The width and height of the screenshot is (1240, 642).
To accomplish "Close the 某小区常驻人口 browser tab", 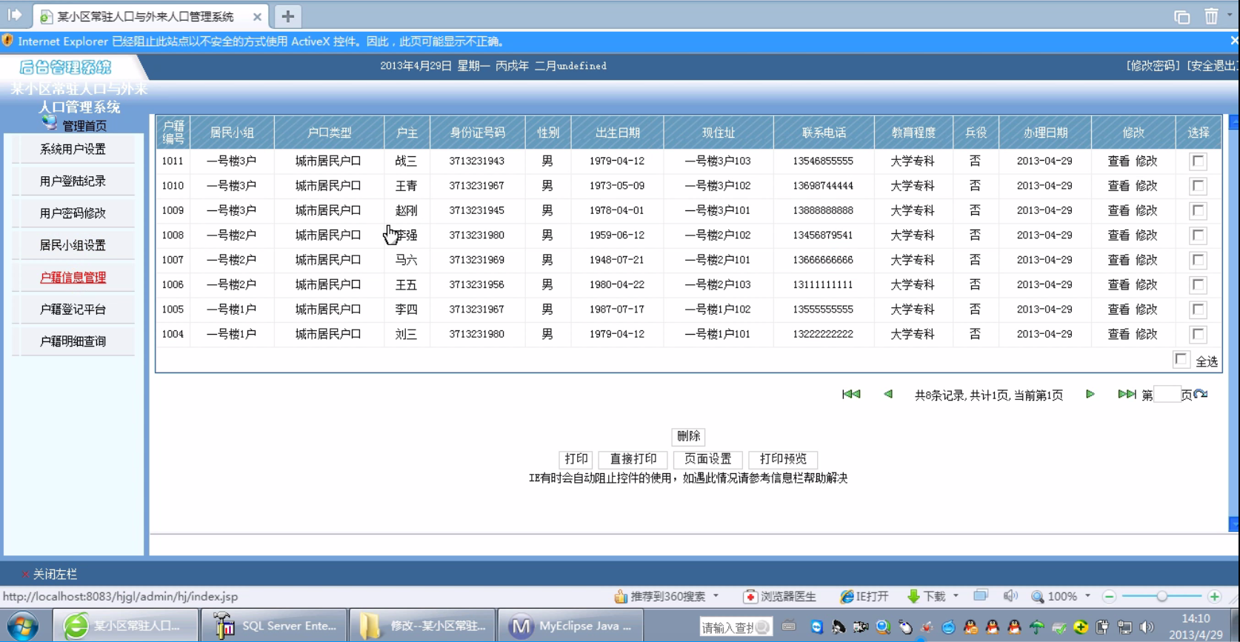I will click(x=257, y=16).
